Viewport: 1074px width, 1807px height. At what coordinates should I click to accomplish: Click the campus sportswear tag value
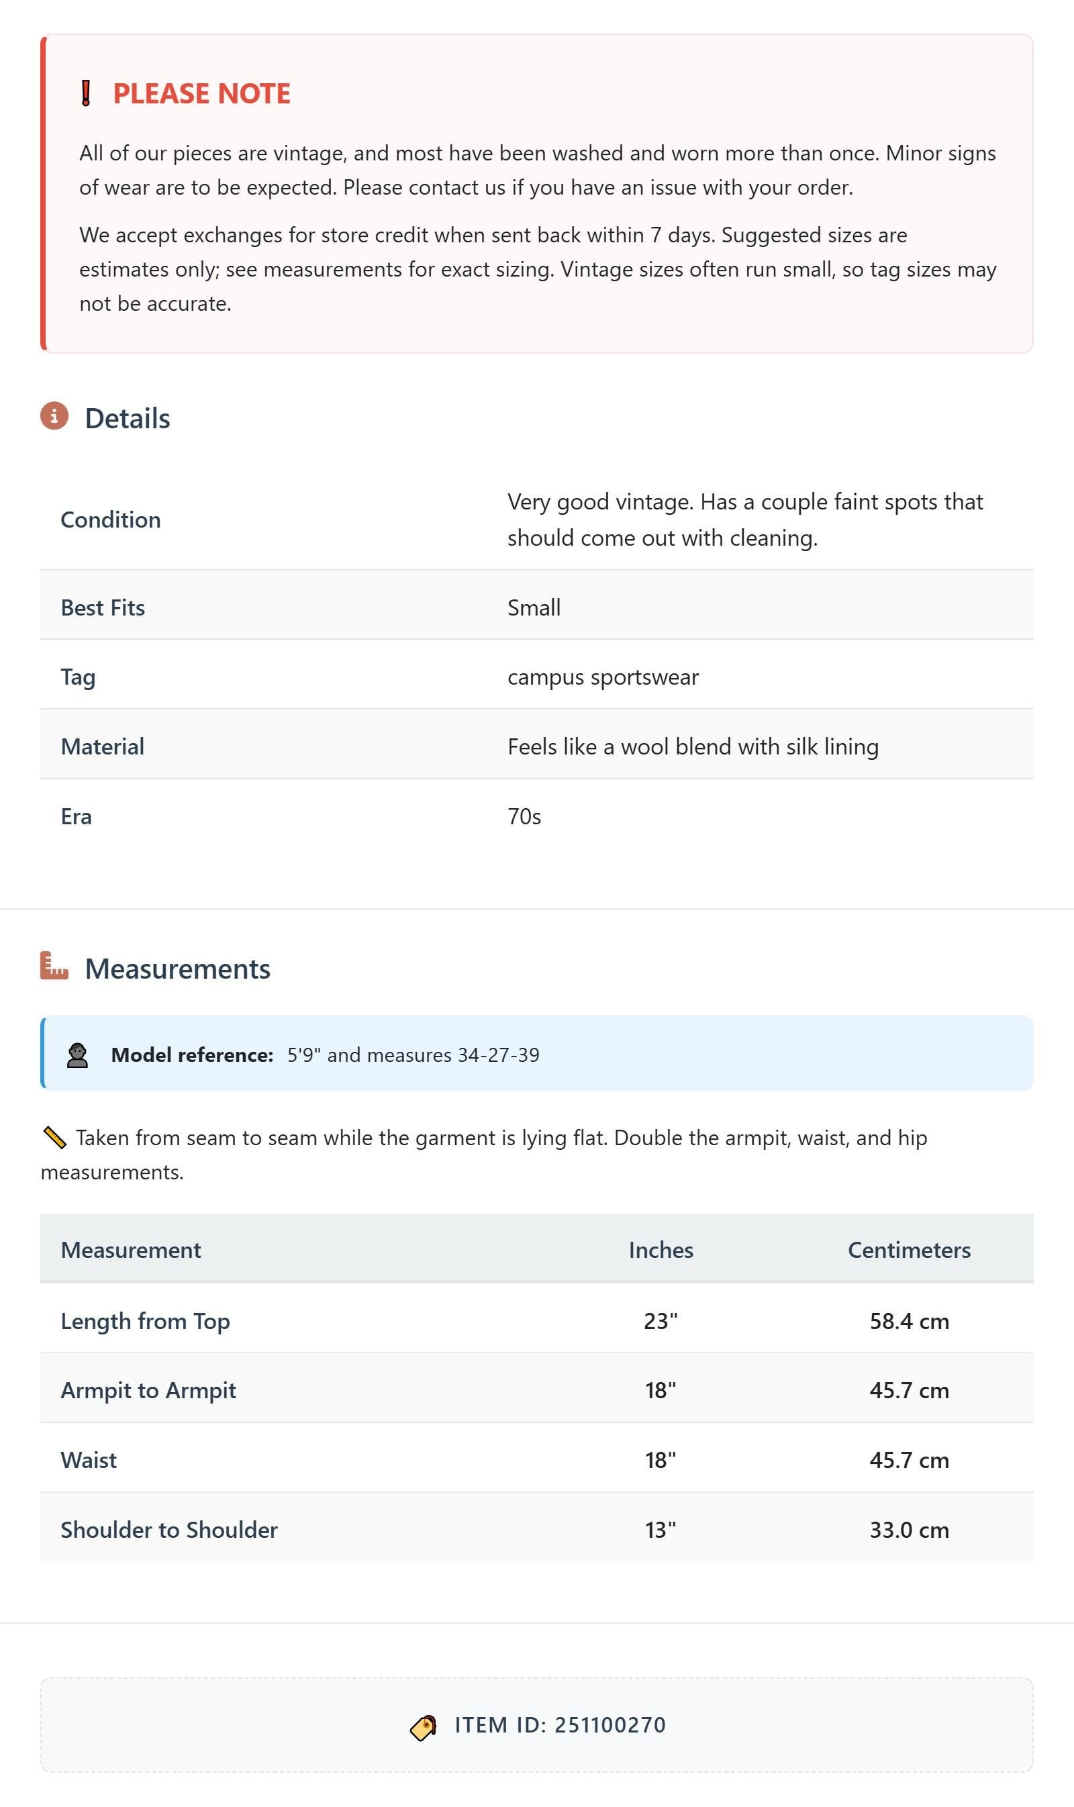[603, 677]
